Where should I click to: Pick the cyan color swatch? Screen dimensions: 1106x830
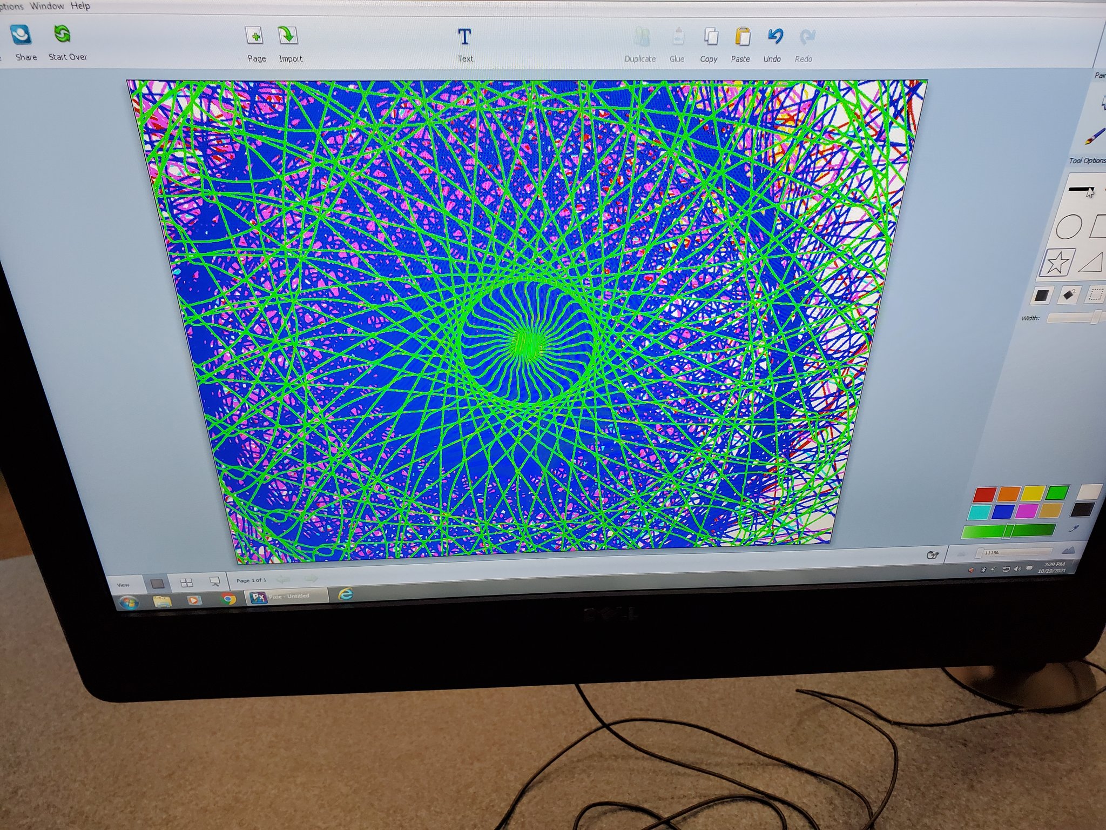point(980,512)
